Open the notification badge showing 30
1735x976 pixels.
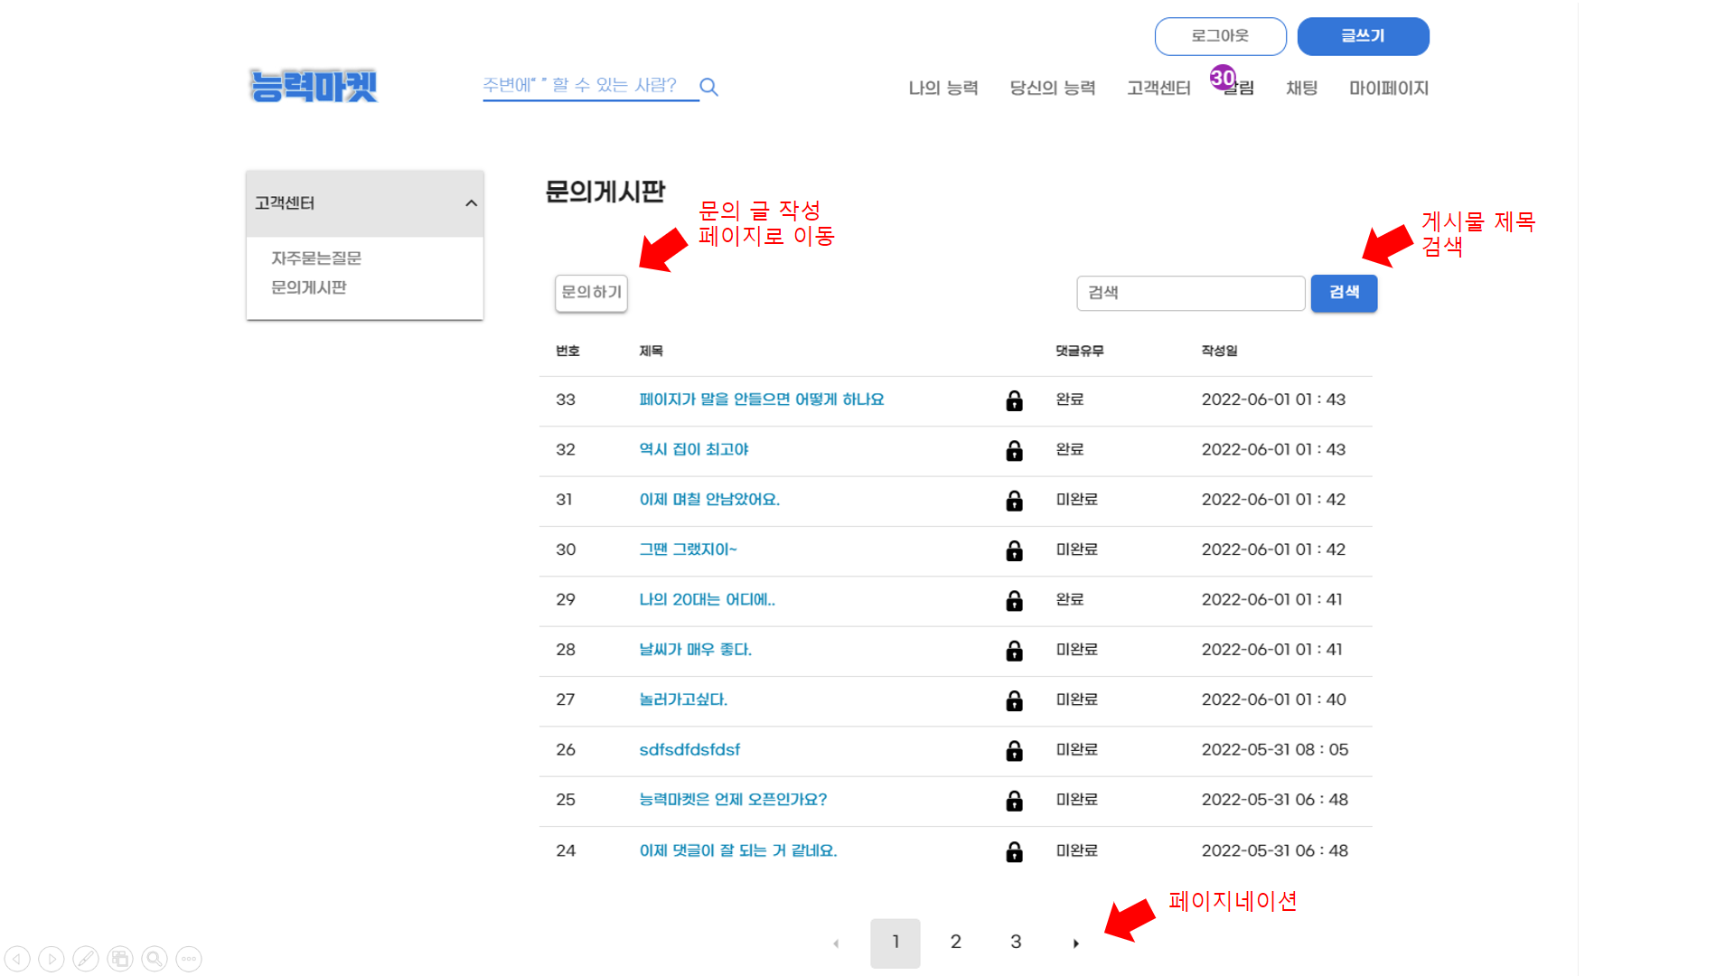pyautogui.click(x=1223, y=78)
